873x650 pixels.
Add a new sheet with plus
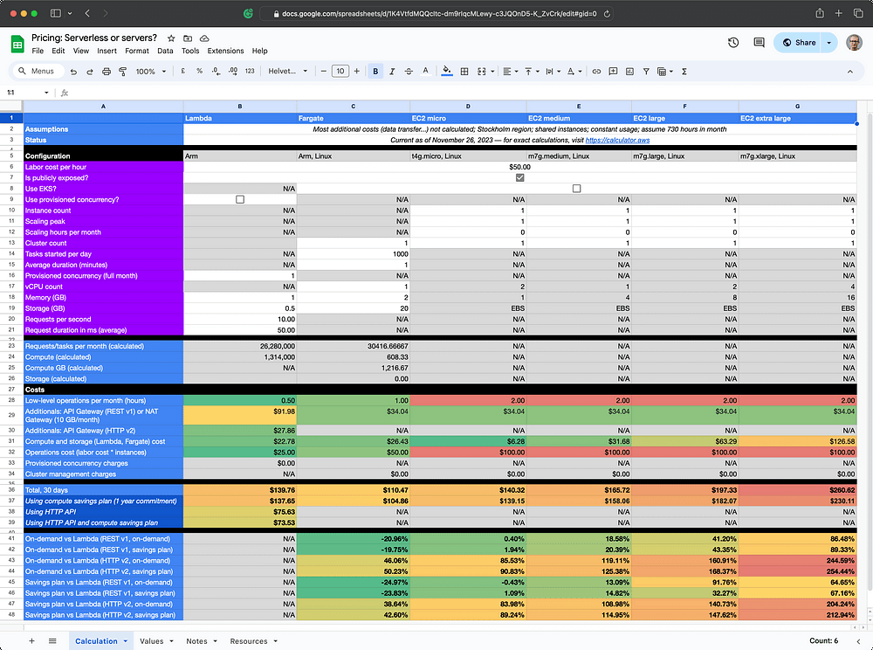click(x=31, y=641)
